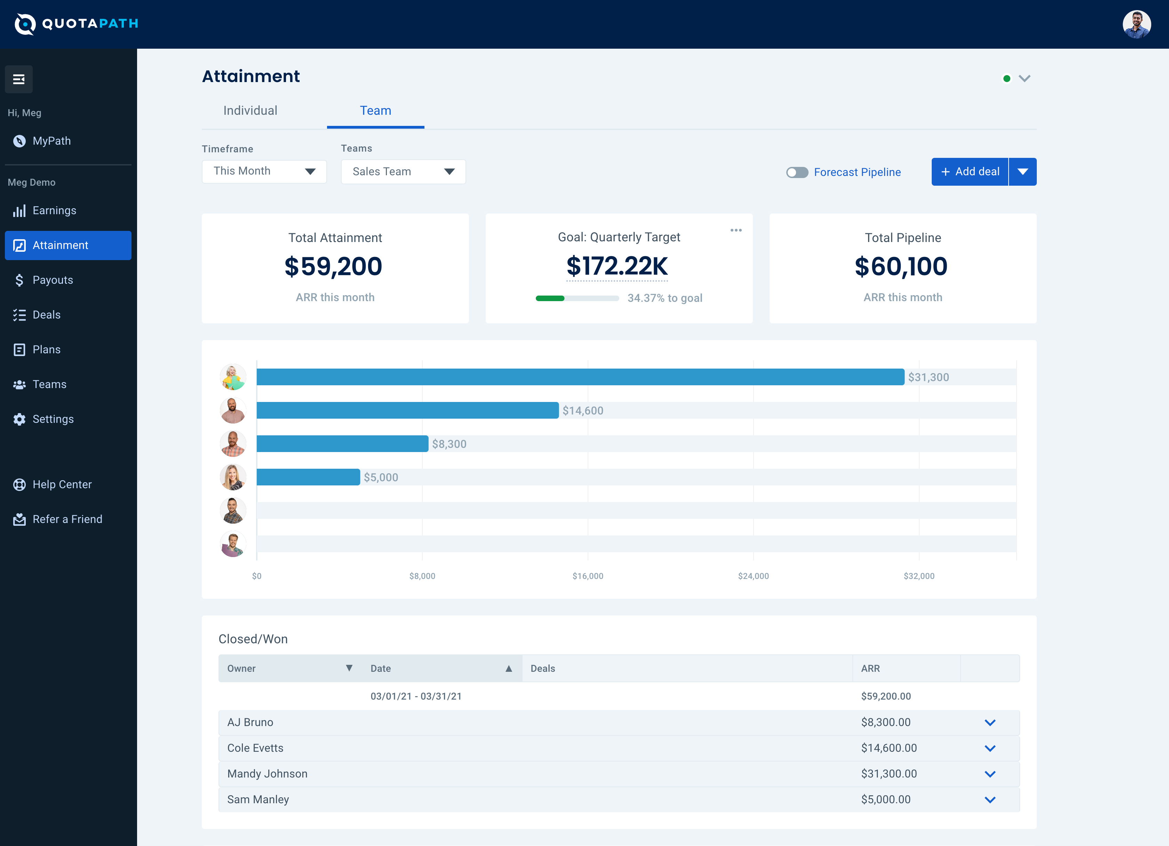Click the quarterly goal progress bar
This screenshot has width=1169, height=846.
click(577, 298)
